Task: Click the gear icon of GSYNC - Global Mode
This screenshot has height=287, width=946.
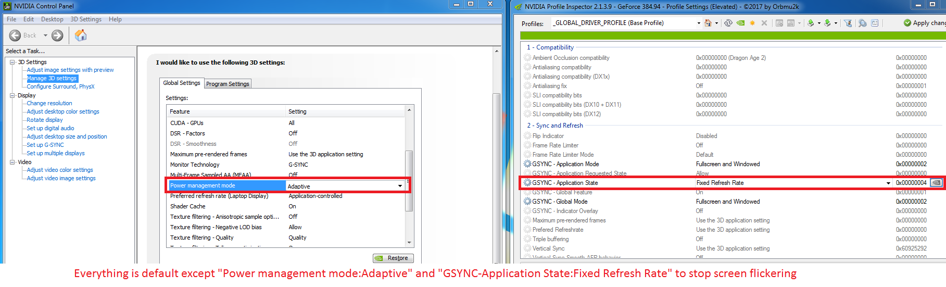Action: [x=527, y=202]
